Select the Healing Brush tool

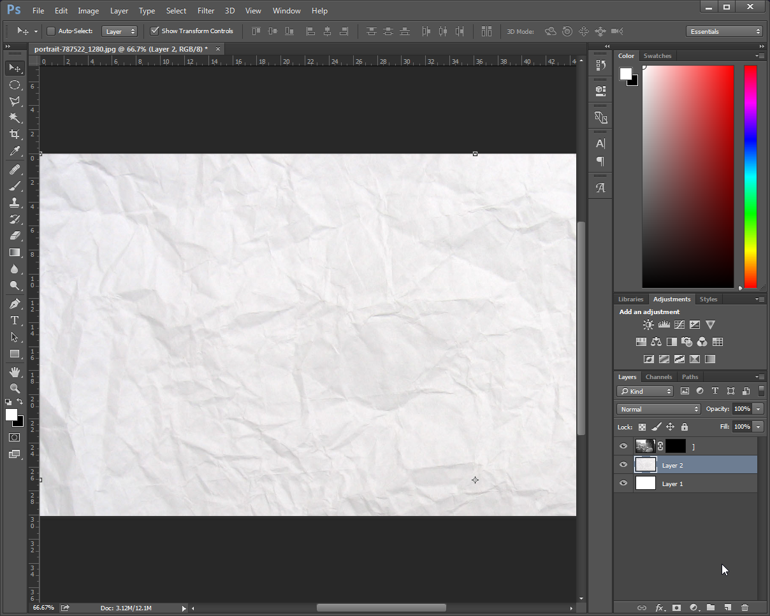[15, 169]
